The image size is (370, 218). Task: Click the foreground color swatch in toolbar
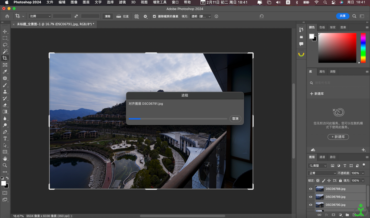3,183
